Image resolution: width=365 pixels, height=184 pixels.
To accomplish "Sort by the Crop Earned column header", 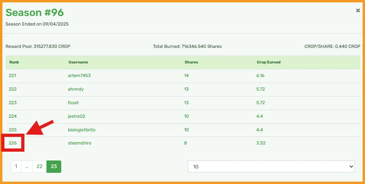I will tap(269, 62).
